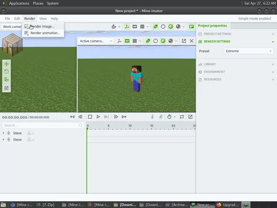The height and width of the screenshot is (208, 277).
Task: Focus the timeline Search field
Action: click(x=43, y=125)
